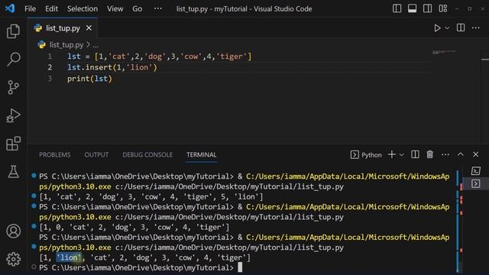Open the Extensions view
The image size is (489, 275).
[x=14, y=144]
